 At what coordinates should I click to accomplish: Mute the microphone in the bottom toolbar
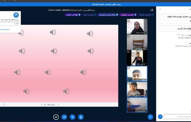point(81,117)
